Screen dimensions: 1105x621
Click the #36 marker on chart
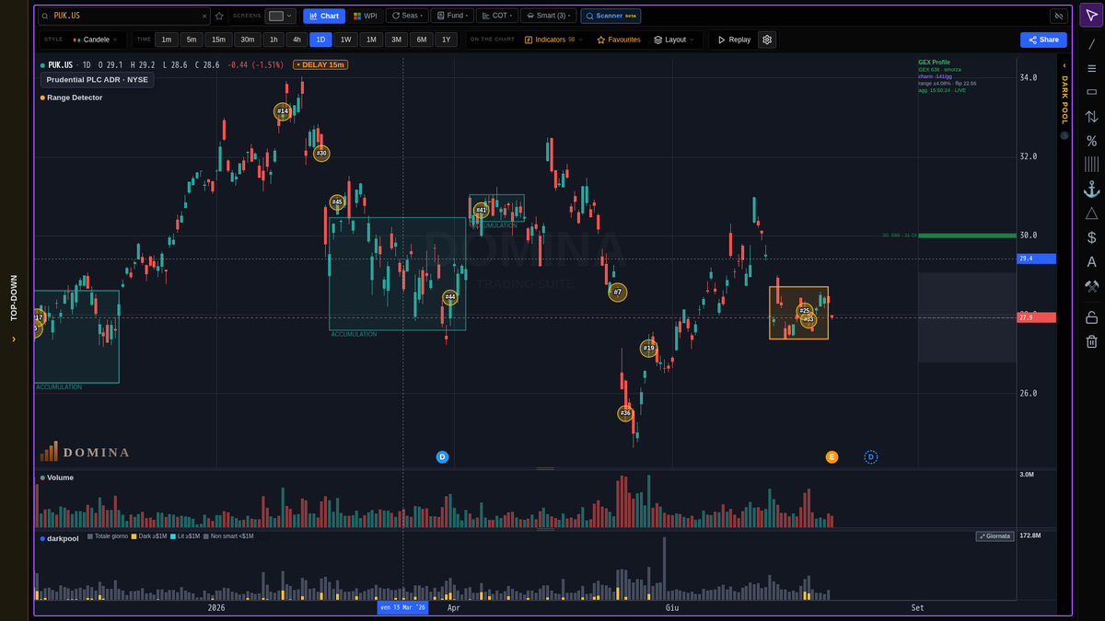[625, 414]
